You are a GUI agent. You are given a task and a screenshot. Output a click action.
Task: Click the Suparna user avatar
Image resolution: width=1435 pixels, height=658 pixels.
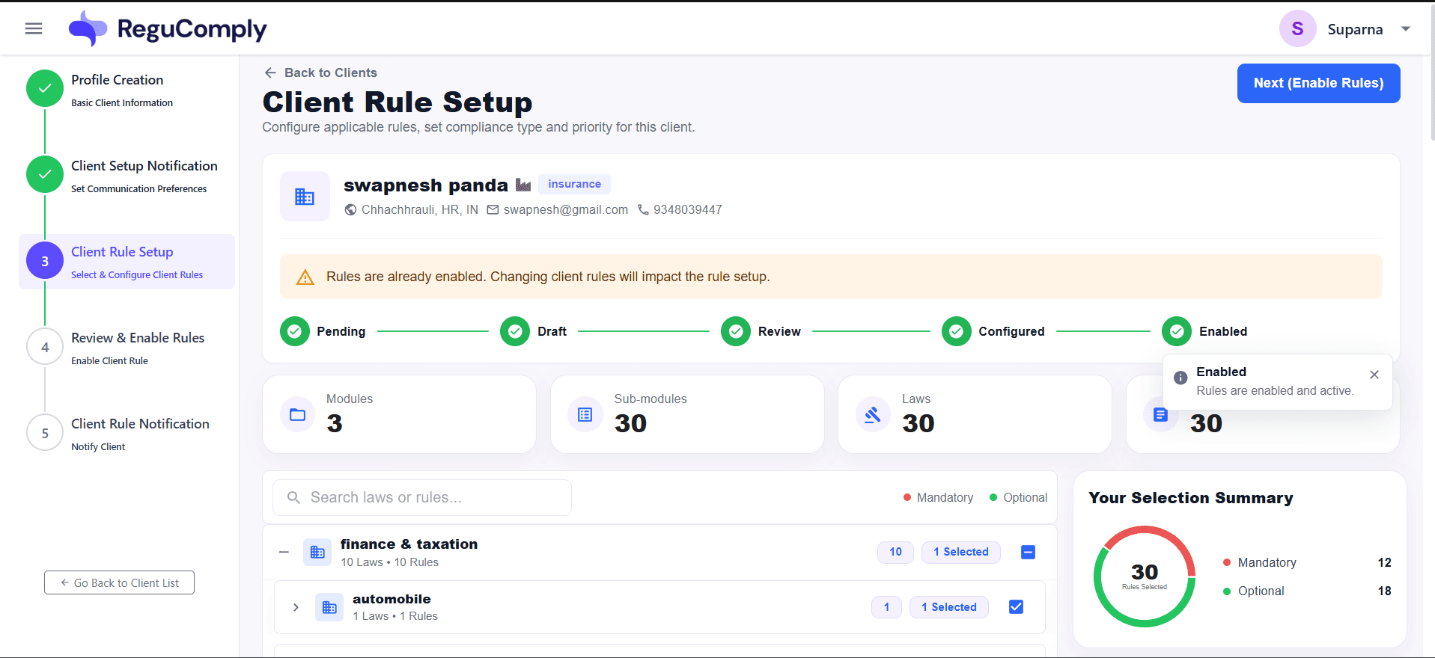tap(1297, 28)
